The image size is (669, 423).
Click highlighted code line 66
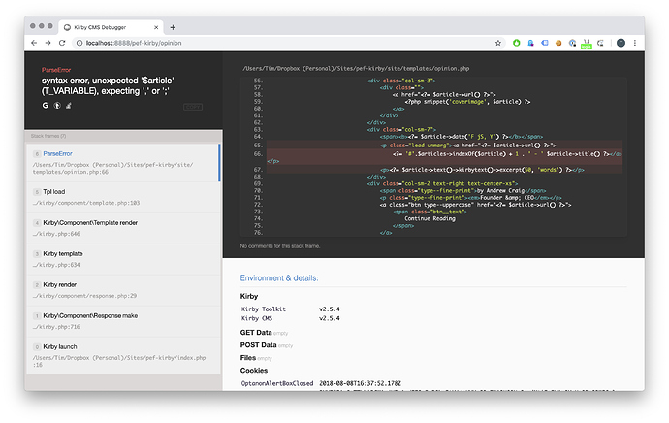coord(444,157)
